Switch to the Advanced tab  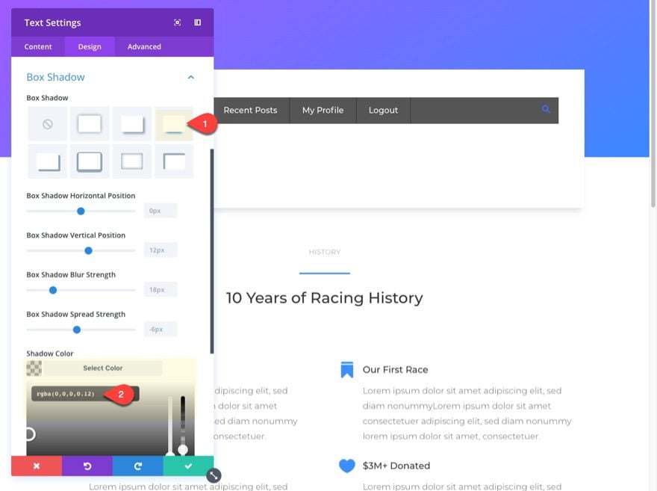[144, 46]
